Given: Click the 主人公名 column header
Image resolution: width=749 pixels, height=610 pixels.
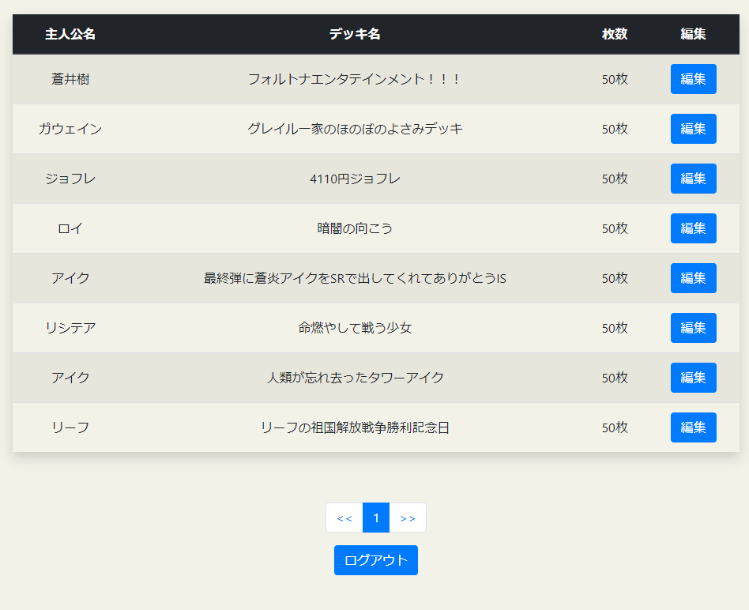Looking at the screenshot, I should 70,34.
